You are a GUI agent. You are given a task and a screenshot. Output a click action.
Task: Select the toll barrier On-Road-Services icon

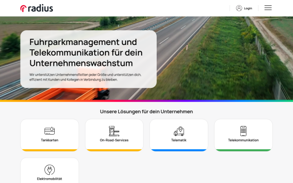114,131
